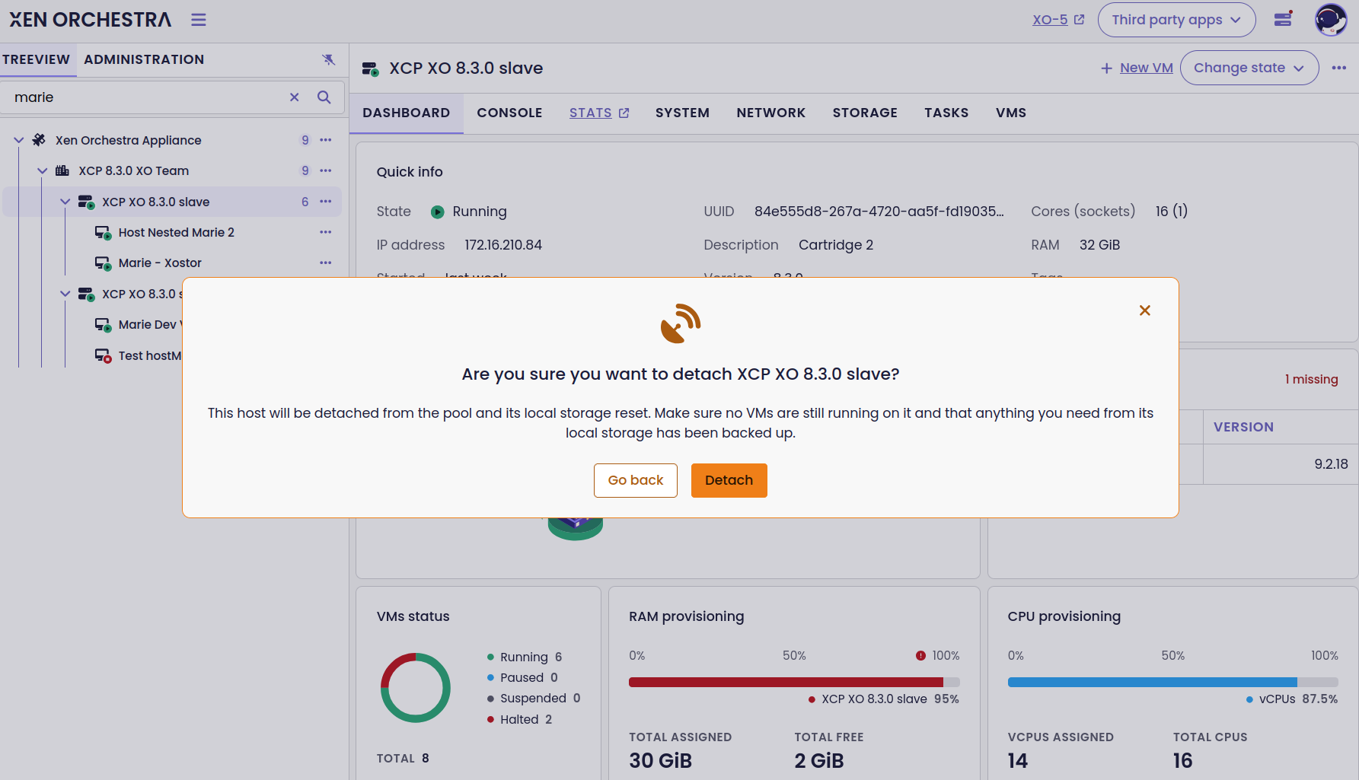Collapse the second XCP XO 8.3.0 host node
This screenshot has height=780, width=1359.
coord(65,294)
